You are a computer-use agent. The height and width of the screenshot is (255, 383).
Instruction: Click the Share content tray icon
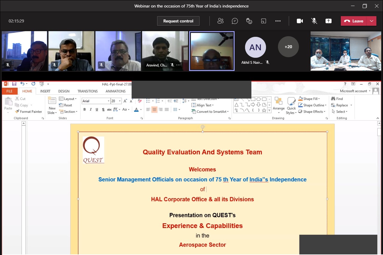pos(329,21)
